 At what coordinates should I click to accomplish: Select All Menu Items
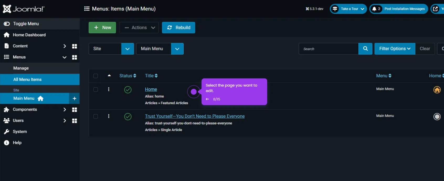pos(40,80)
